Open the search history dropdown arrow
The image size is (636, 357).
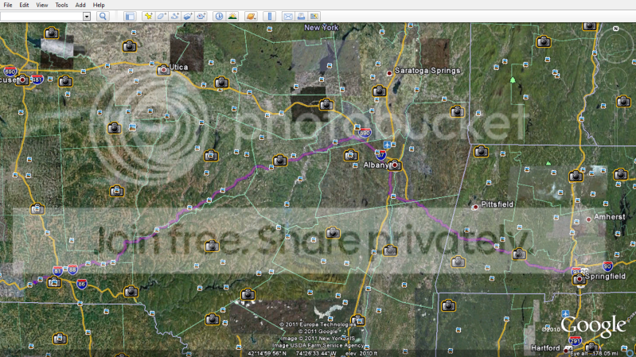pos(87,16)
